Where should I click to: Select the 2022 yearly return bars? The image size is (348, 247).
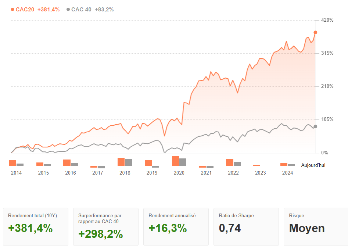tap(233, 162)
